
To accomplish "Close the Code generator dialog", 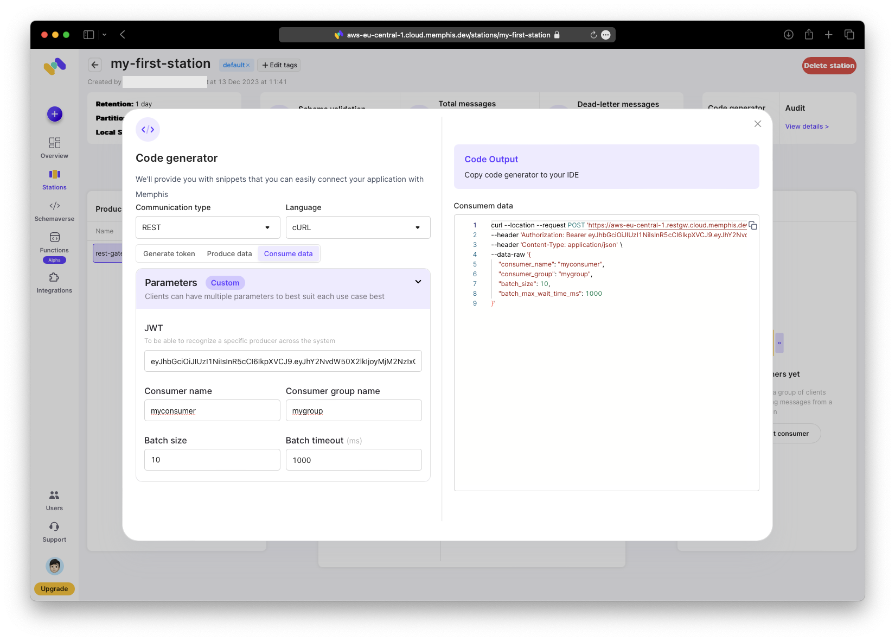I will click(x=758, y=124).
